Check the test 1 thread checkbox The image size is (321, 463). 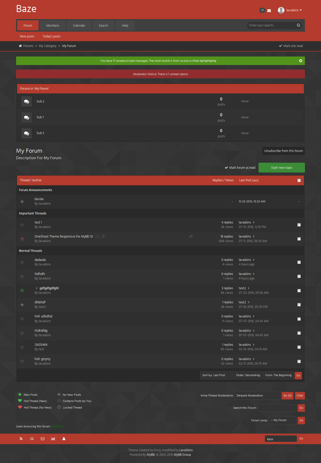[299, 225]
